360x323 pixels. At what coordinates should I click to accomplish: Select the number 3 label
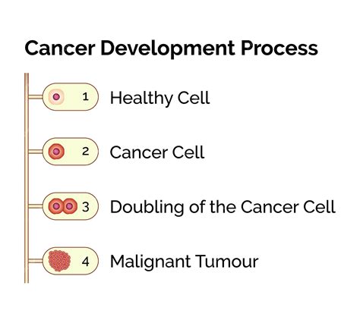click(86, 207)
